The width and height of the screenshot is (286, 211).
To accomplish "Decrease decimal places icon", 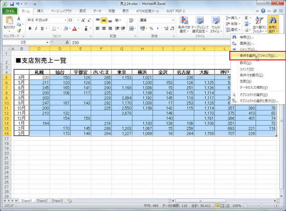I will pyautogui.click(x=172, y=28).
